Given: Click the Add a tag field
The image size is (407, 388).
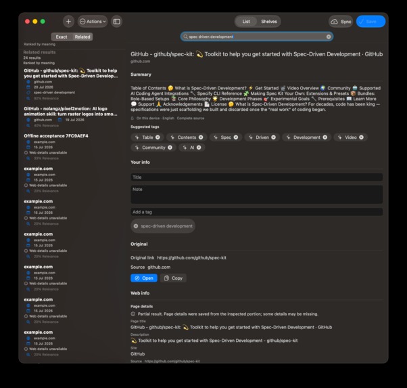Looking at the screenshot, I should tap(256, 212).
